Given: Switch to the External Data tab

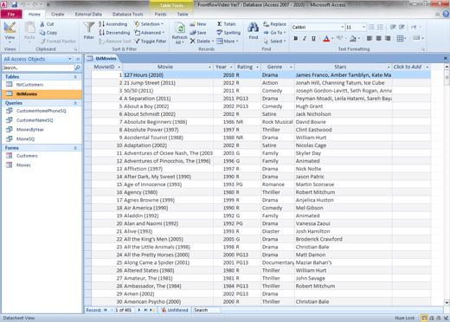Looking at the screenshot, I should 88,14.
